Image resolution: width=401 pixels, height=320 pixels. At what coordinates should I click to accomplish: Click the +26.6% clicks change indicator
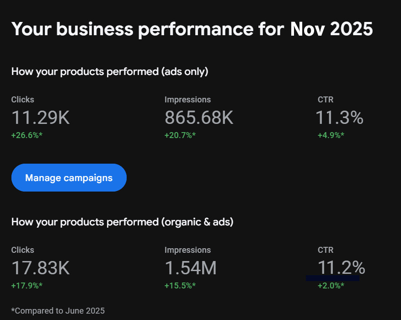coord(26,135)
